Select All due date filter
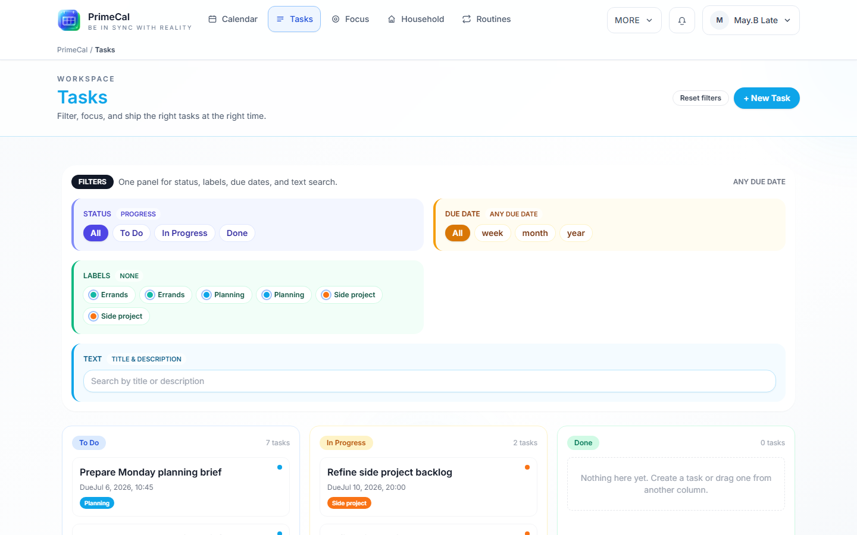The width and height of the screenshot is (857, 535). [x=458, y=233]
